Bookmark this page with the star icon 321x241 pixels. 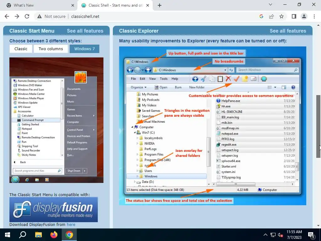[x=282, y=16]
